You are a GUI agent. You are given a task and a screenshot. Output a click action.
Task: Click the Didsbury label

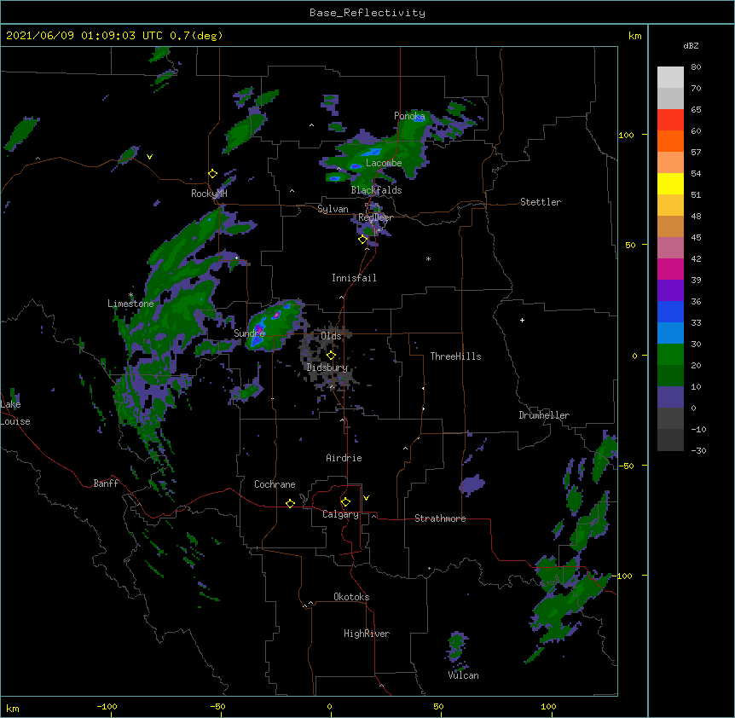point(327,368)
